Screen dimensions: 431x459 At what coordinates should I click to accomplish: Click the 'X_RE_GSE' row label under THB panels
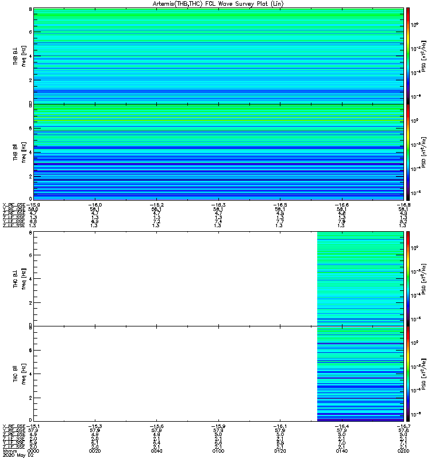(14, 205)
